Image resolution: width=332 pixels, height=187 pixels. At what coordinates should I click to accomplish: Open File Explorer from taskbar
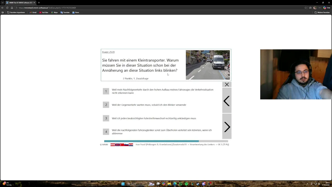(169, 184)
